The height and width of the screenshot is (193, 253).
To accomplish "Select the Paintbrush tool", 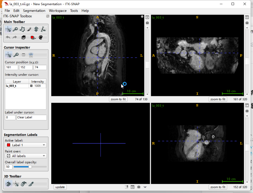I will [x=29, y=29].
